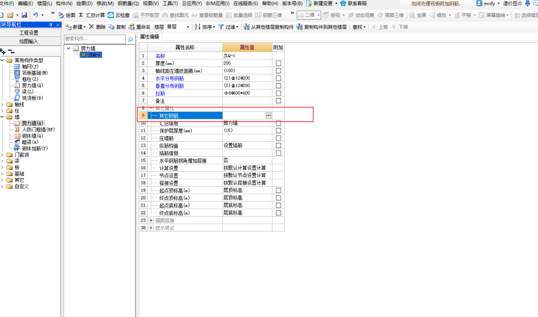Click 复制 copy component icon

pos(111,27)
